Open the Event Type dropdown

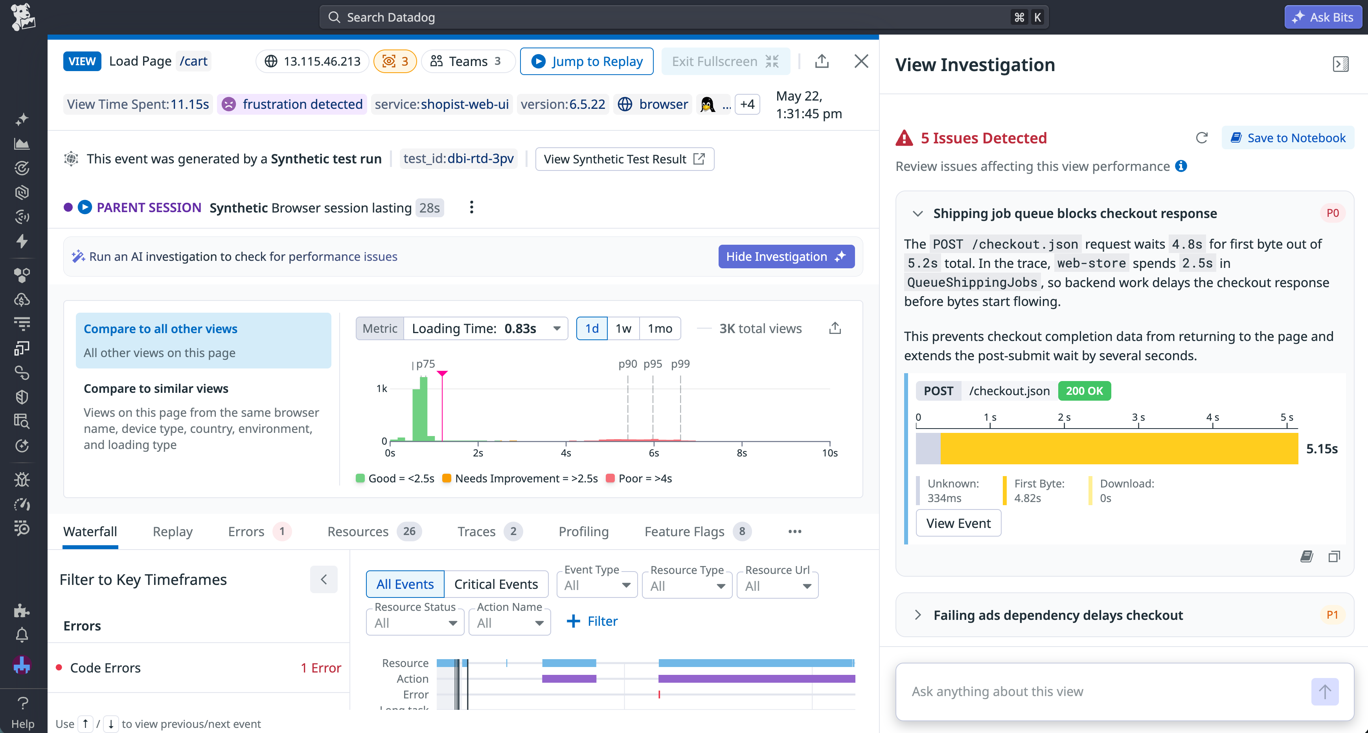click(597, 585)
